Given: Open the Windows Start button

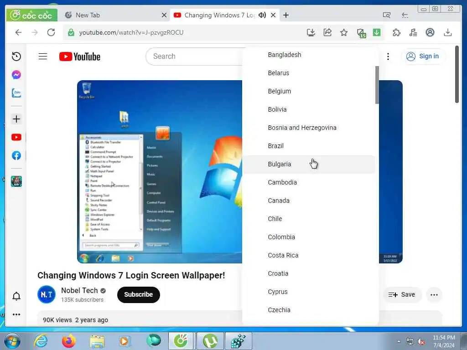Looking at the screenshot, I should 12,341.
